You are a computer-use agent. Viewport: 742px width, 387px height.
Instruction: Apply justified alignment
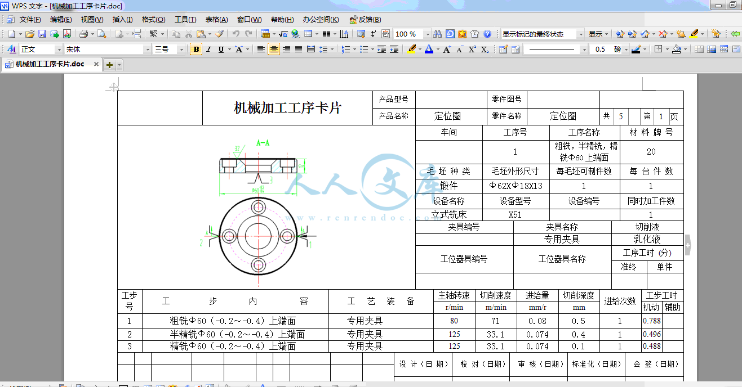point(299,49)
